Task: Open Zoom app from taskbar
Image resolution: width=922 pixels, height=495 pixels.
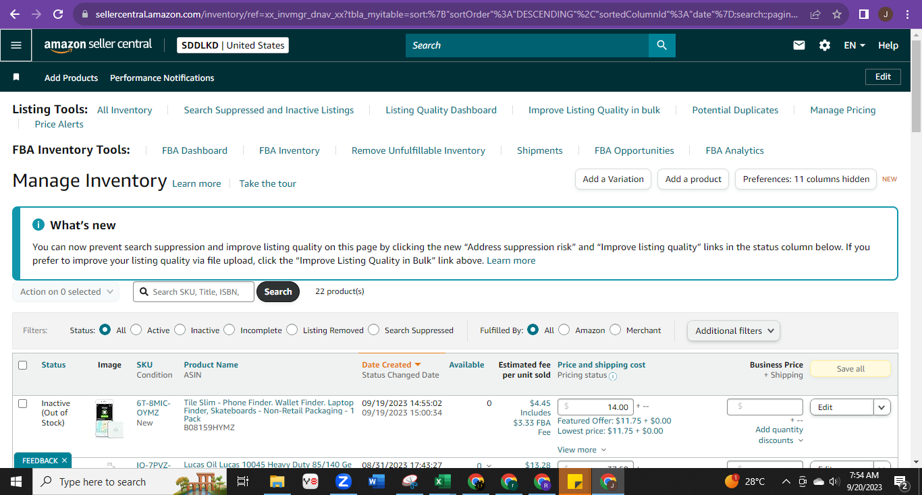Action: [x=343, y=482]
